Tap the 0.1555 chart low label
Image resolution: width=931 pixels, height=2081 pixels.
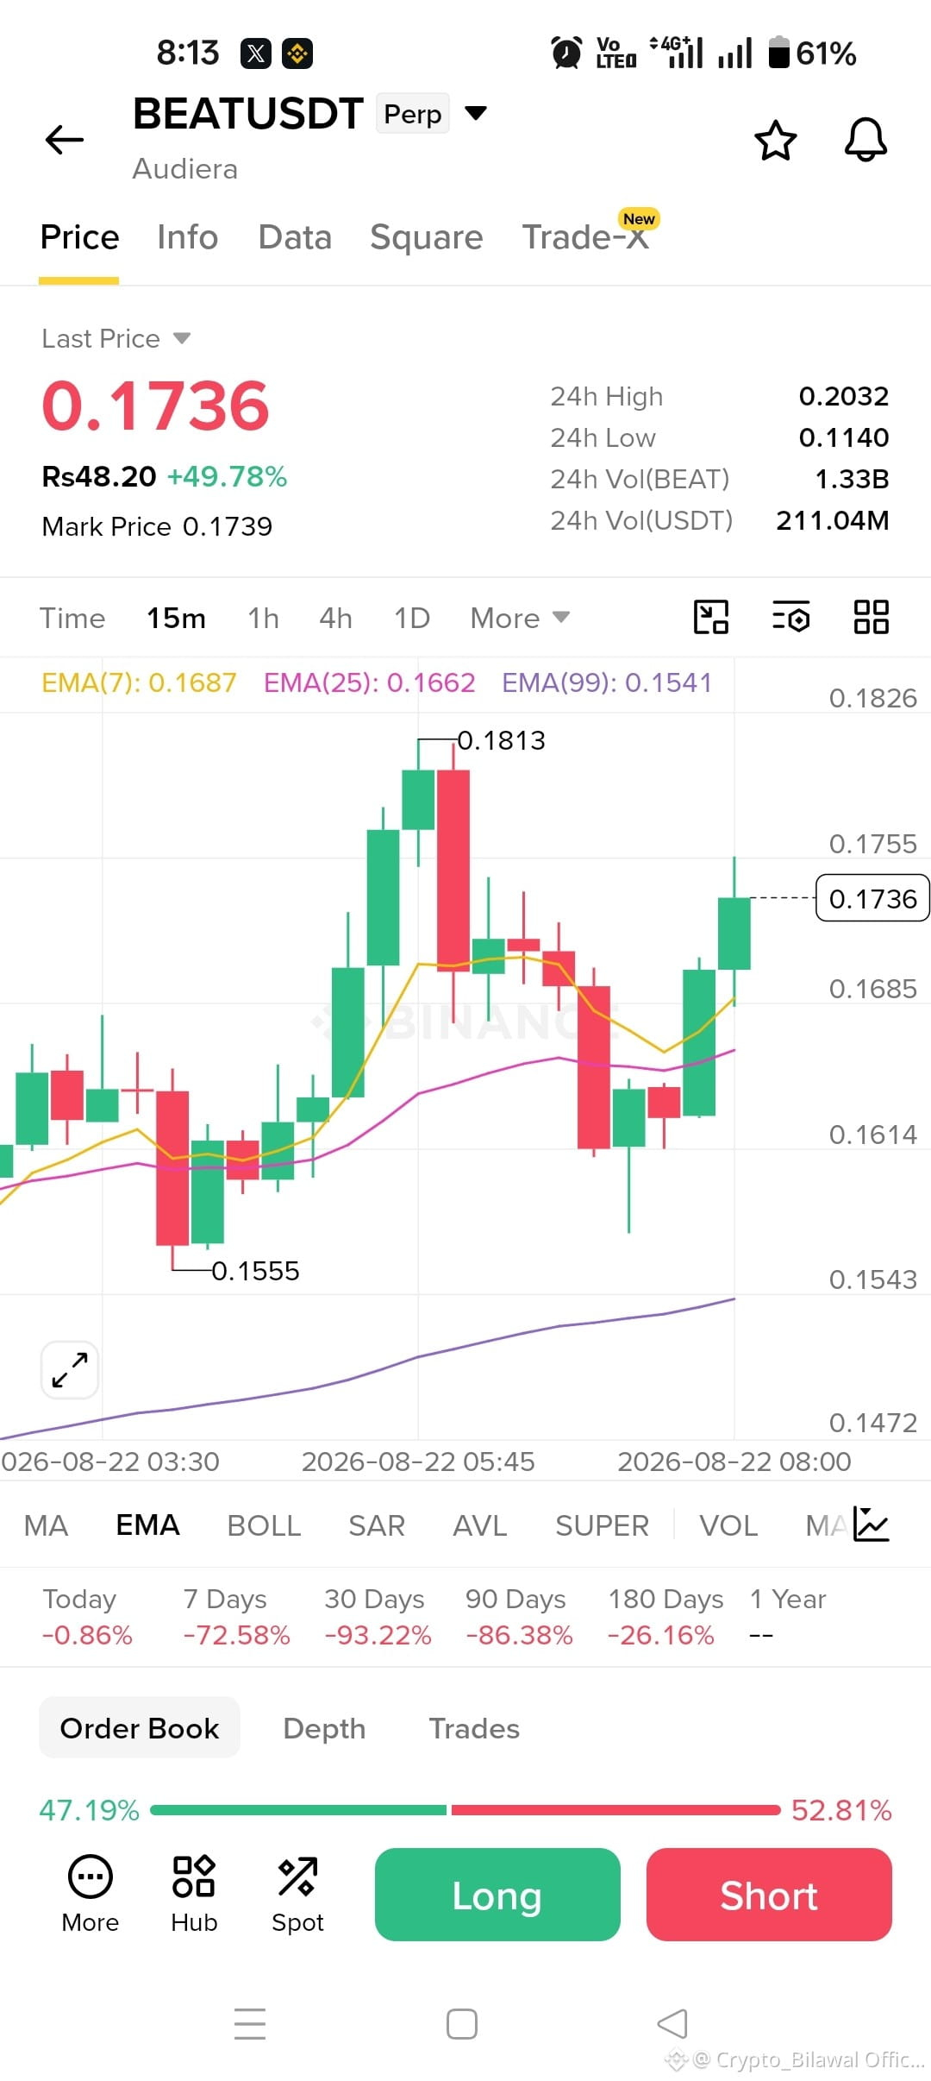coord(255,1271)
